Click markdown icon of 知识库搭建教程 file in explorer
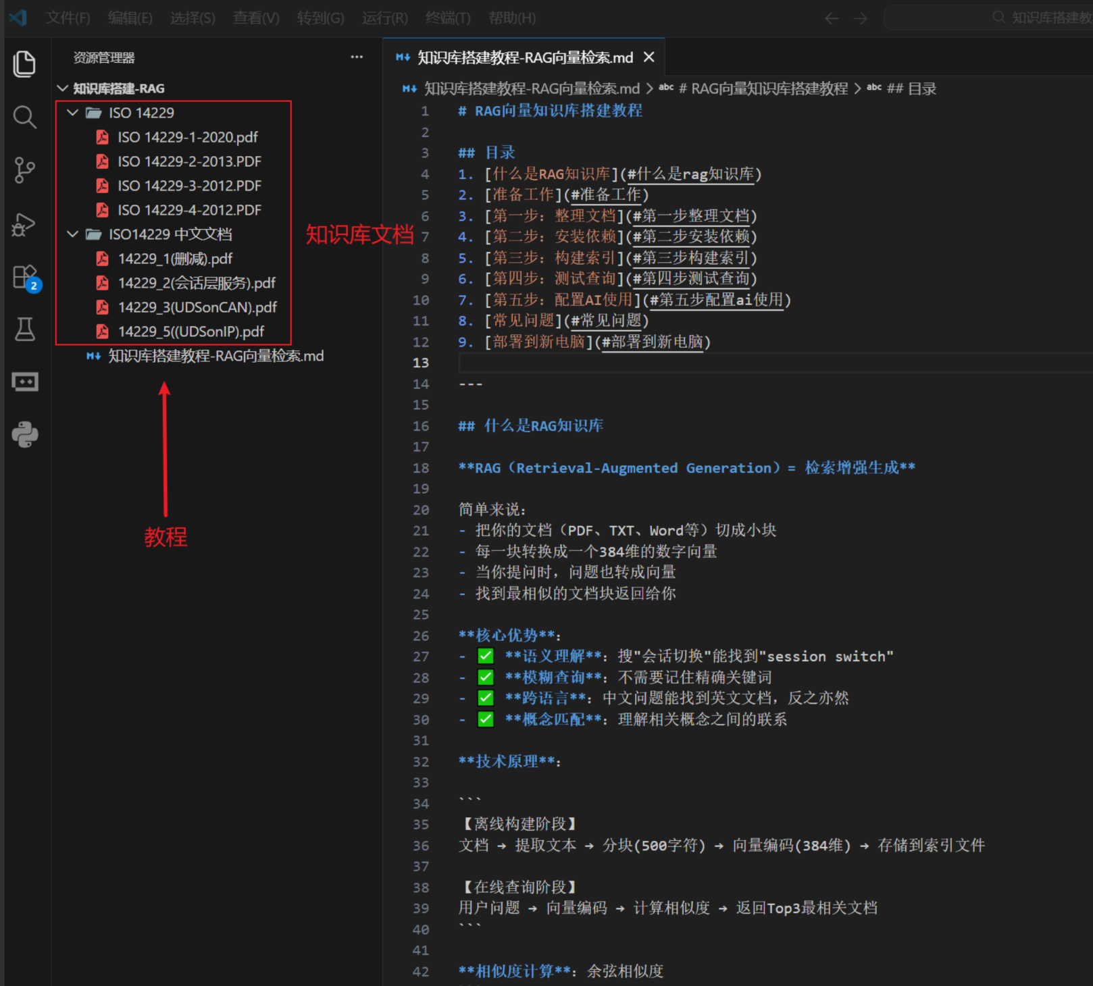This screenshot has width=1093, height=986. click(93, 356)
